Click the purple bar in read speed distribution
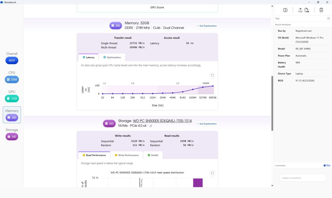The height and width of the screenshot is (198, 332). pyautogui.click(x=198, y=183)
